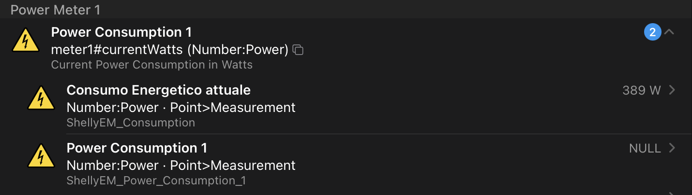Open the Consumo Energetico attuale item
Viewport: 692px width, 195px height.
pyautogui.click(x=158, y=90)
